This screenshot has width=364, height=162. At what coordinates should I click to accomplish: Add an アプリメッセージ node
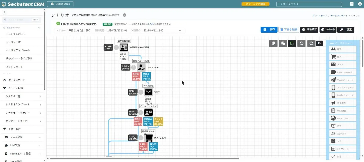343,88
